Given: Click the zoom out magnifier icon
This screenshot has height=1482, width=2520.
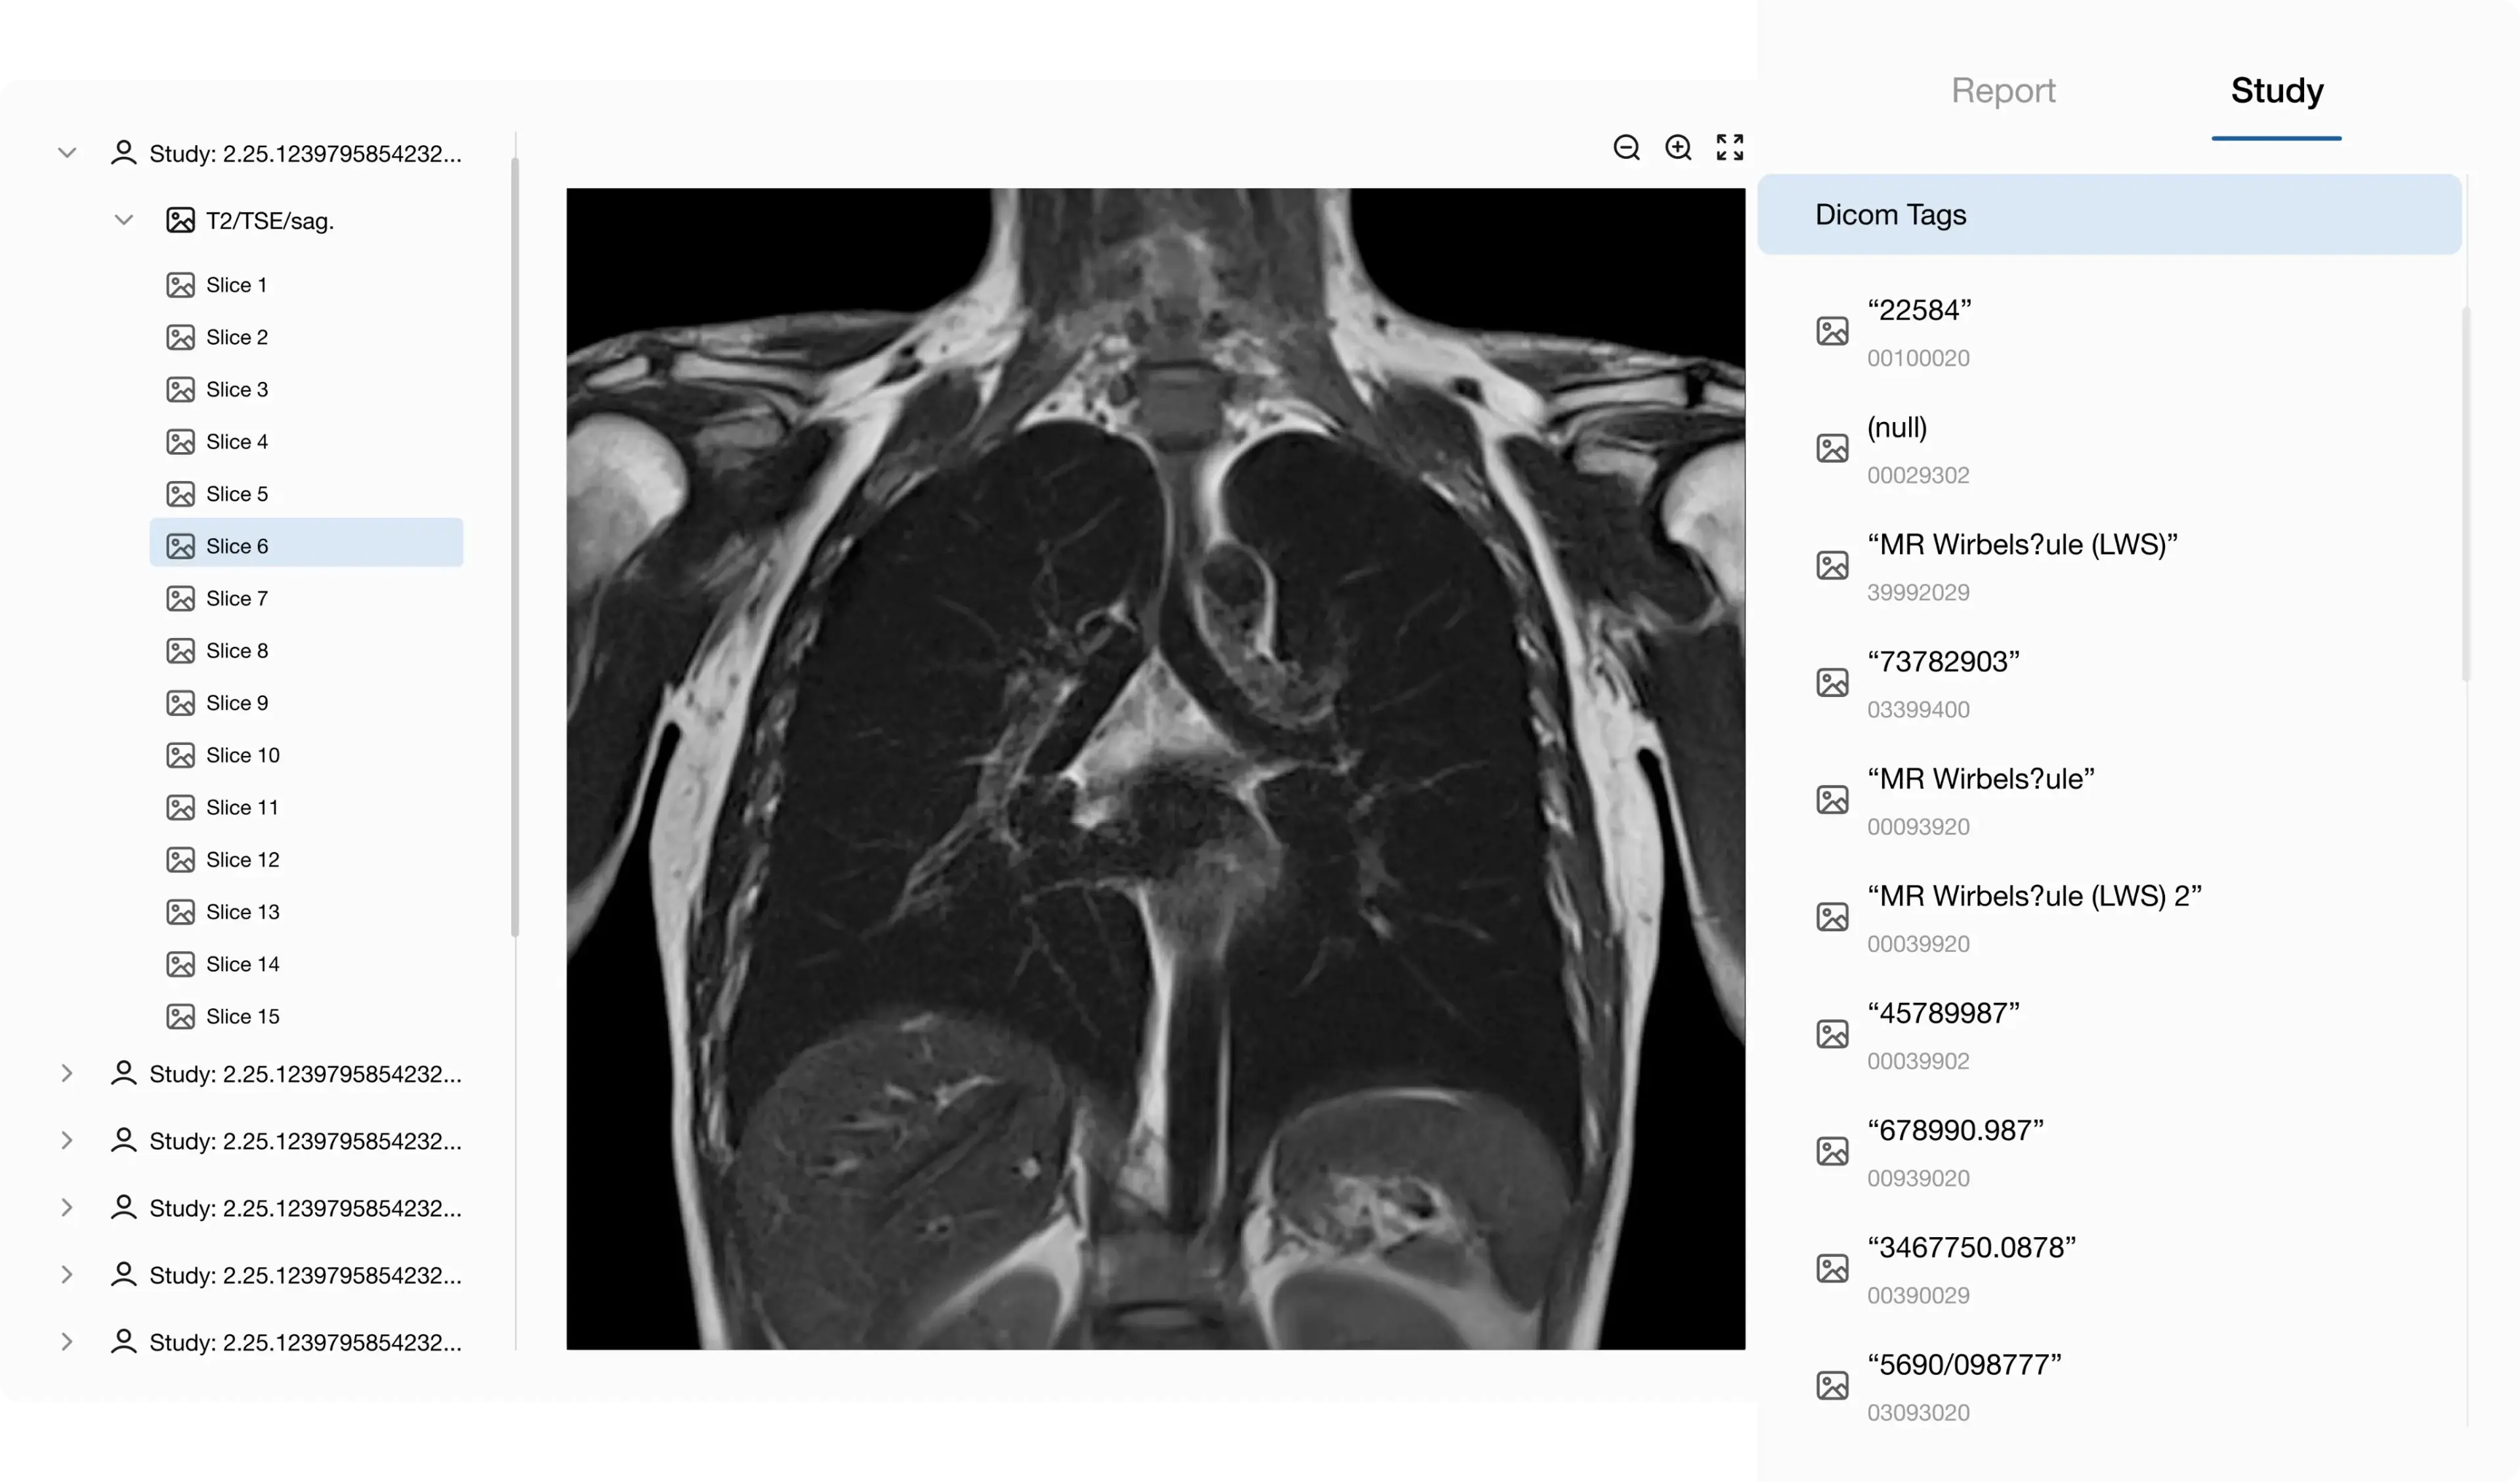Looking at the screenshot, I should coord(1626,148).
